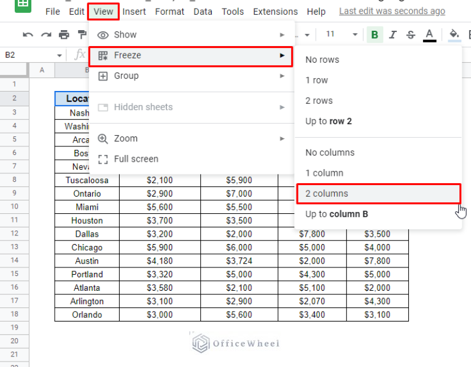Choose 'No columns' freeze option
Image resolution: width=471 pixels, height=367 pixels.
(378, 152)
